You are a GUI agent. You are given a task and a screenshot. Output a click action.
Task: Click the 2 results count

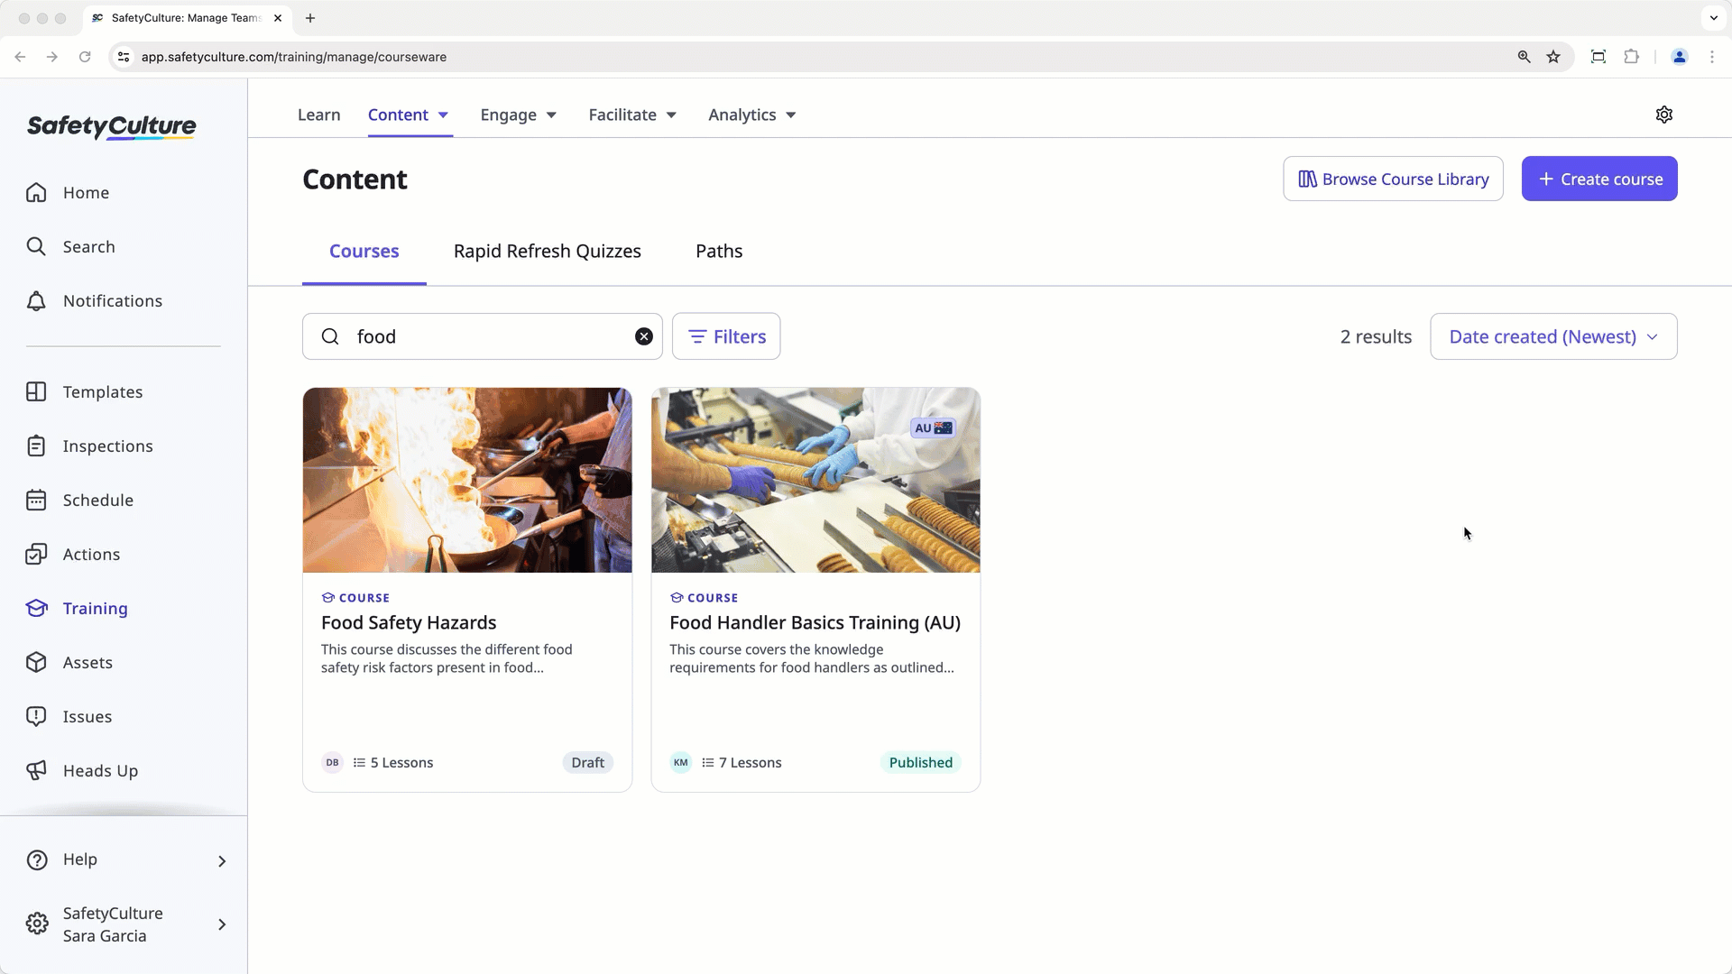[1376, 336]
